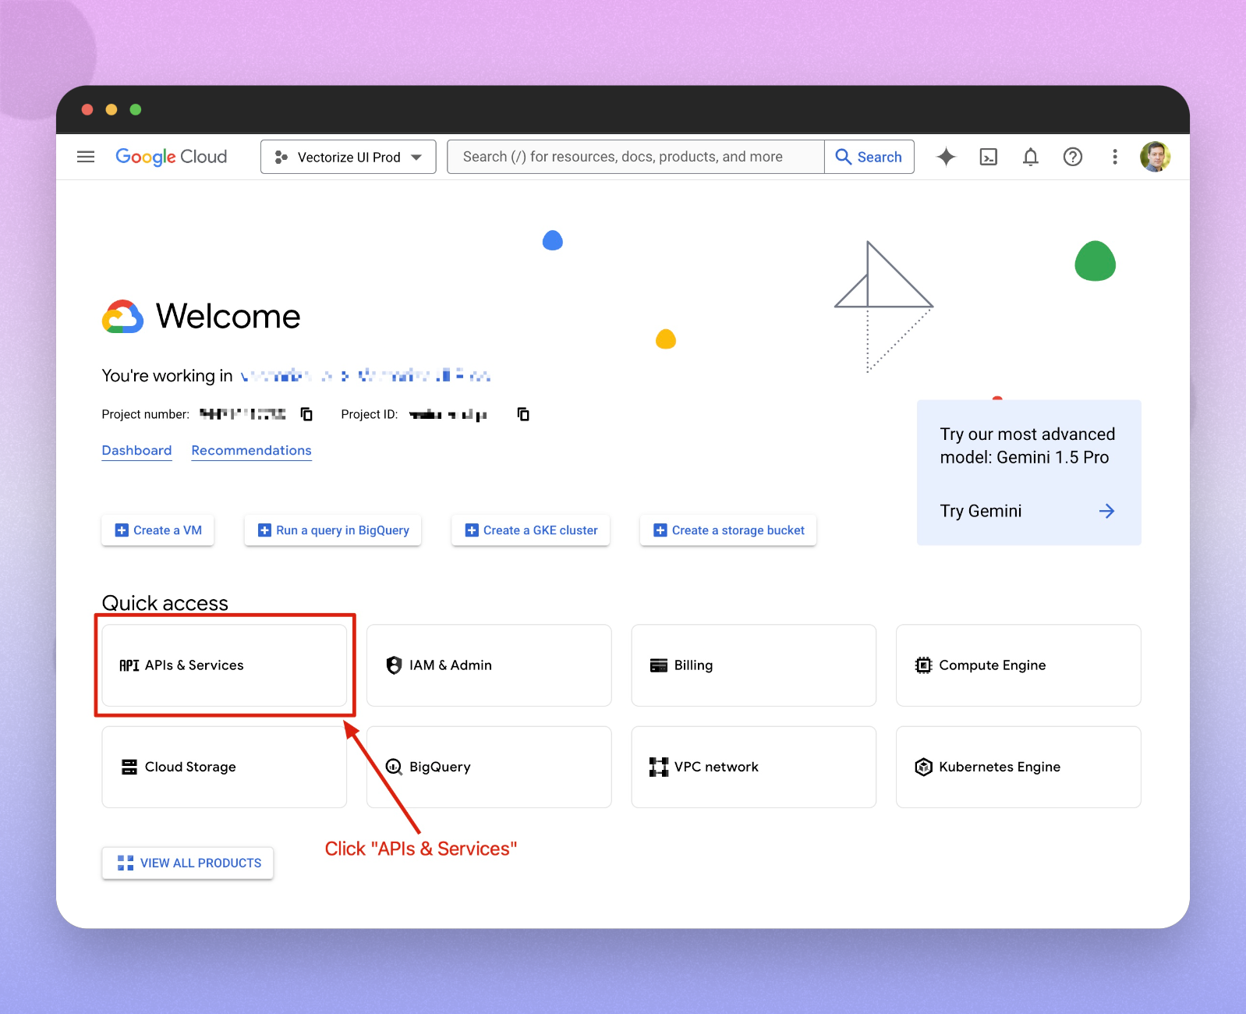Viewport: 1246px width, 1014px height.
Task: Click Create a storage bucket
Action: [x=728, y=530]
